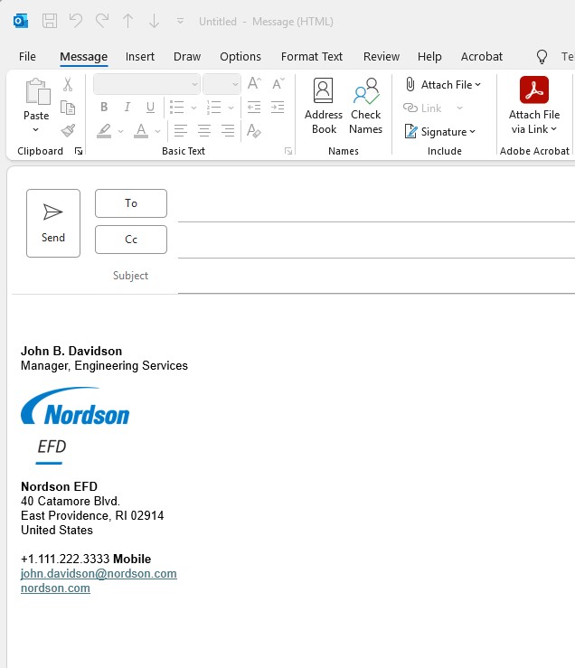Open the Address Book

[x=324, y=106]
